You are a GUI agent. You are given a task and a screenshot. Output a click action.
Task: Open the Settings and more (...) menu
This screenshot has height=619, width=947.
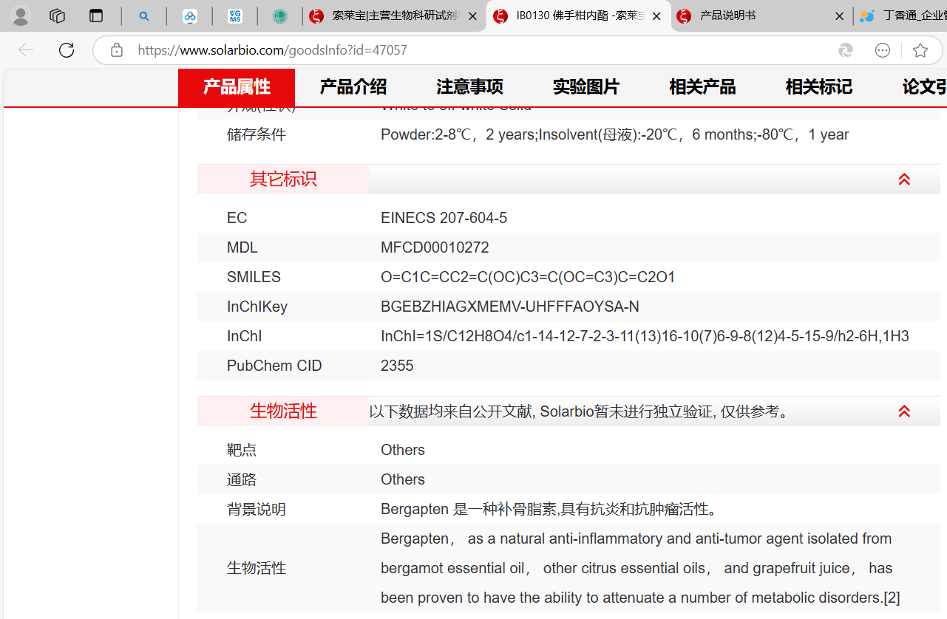click(x=883, y=50)
